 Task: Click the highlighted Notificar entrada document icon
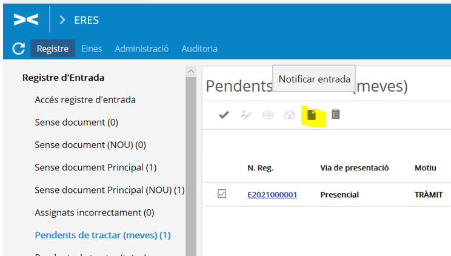(312, 115)
